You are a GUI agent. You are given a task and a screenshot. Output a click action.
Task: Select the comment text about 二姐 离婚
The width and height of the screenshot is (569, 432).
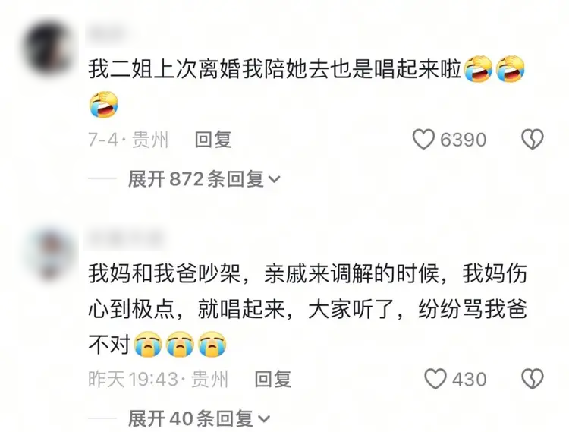pos(307,87)
